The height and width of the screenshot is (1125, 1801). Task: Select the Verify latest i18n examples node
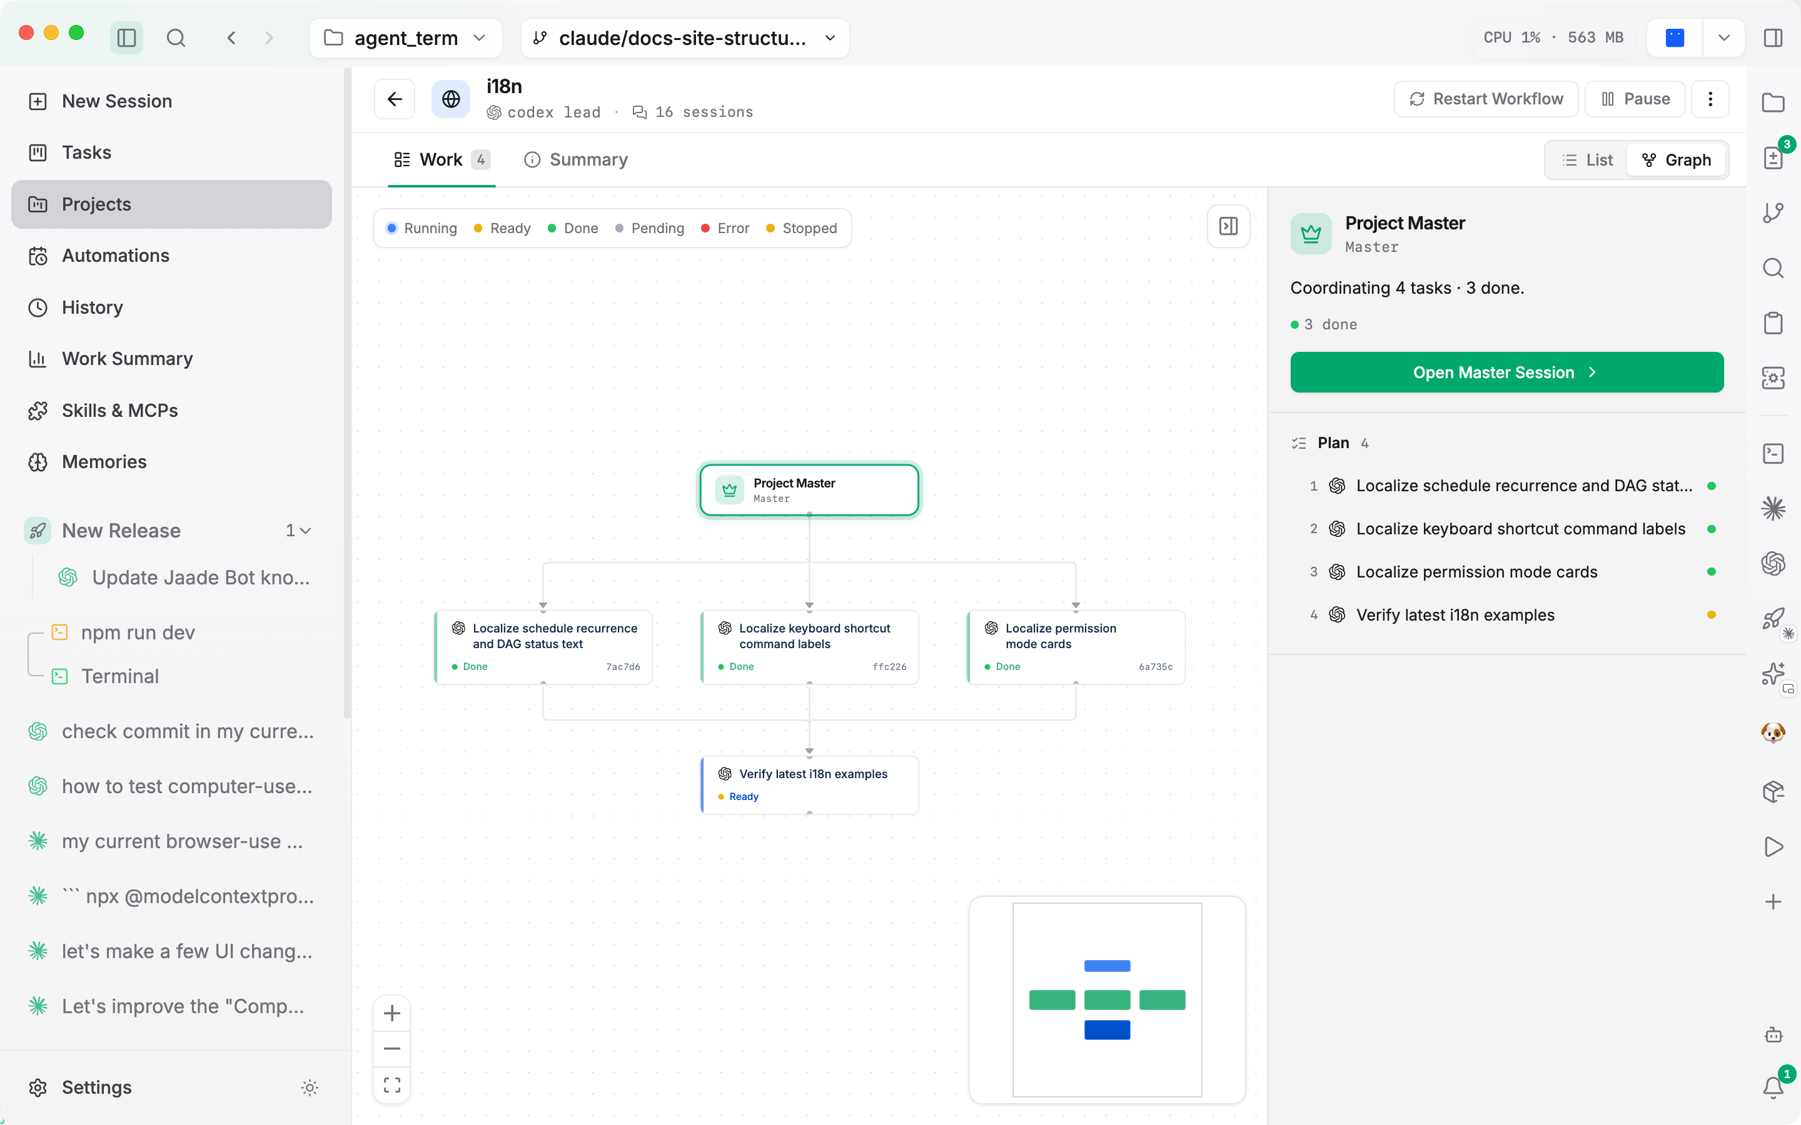[810, 785]
